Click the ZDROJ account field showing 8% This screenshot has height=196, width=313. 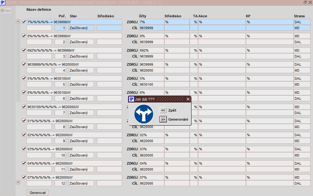point(151,36)
